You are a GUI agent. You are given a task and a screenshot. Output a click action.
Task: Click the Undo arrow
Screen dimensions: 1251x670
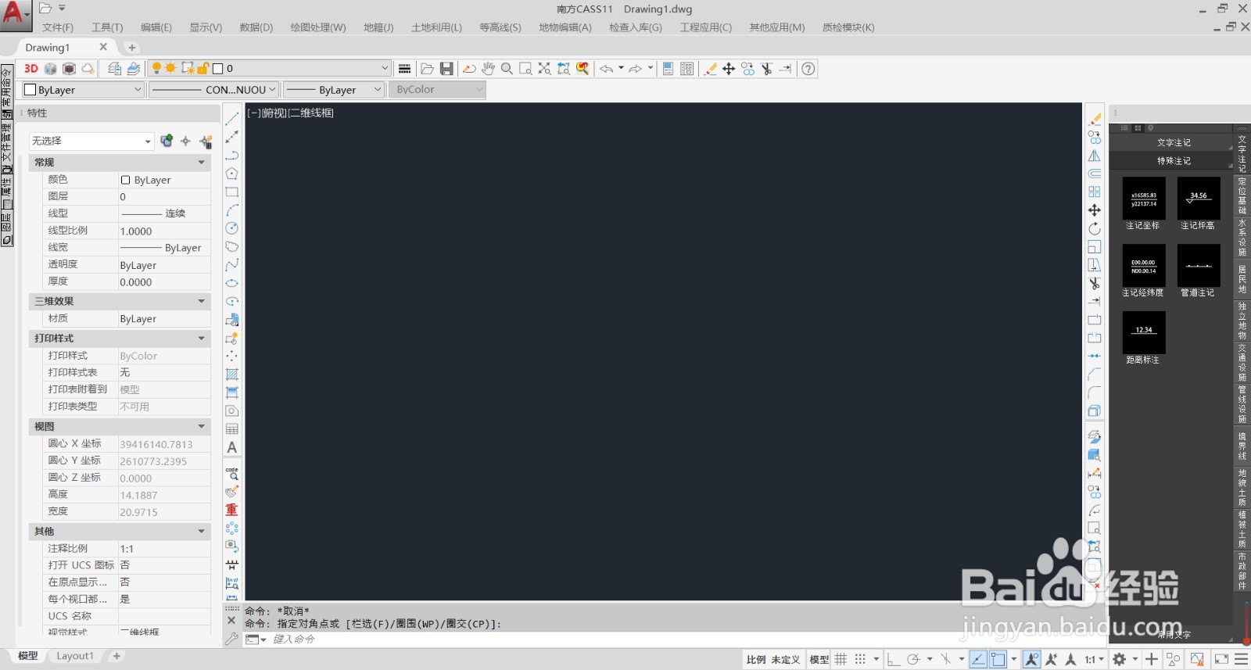click(x=607, y=69)
